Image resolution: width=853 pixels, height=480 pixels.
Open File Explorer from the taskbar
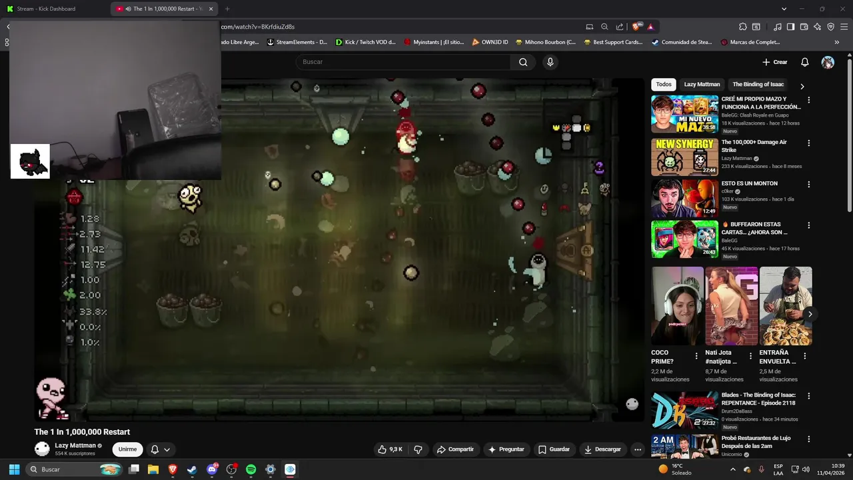pos(153,469)
